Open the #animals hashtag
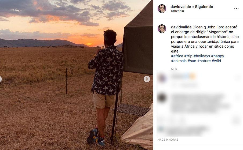This screenshot has width=243, height=150. point(179,61)
